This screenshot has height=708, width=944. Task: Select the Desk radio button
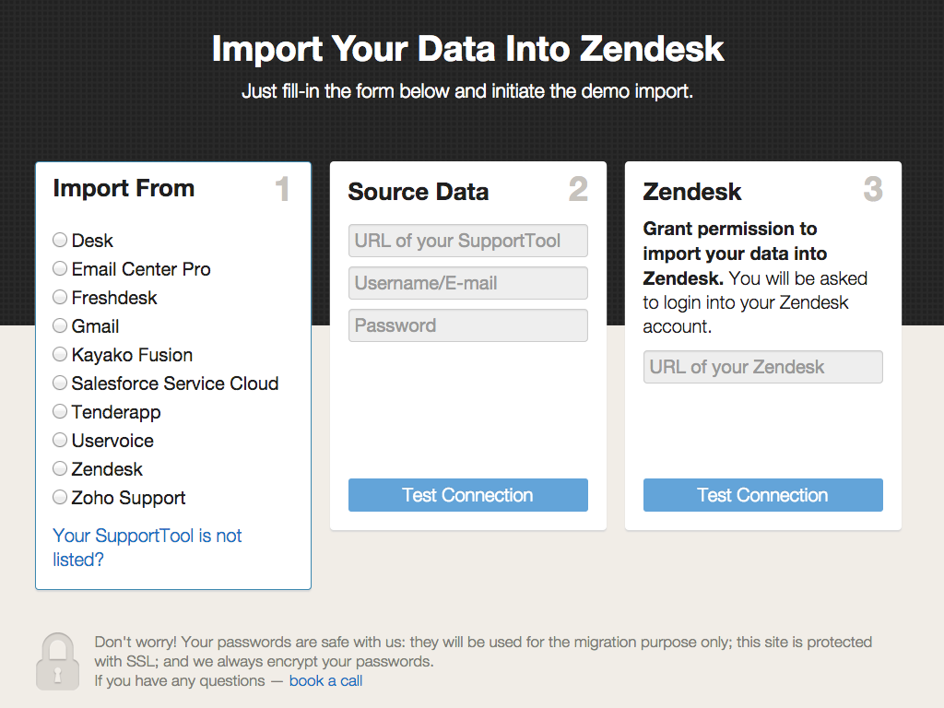click(60, 240)
